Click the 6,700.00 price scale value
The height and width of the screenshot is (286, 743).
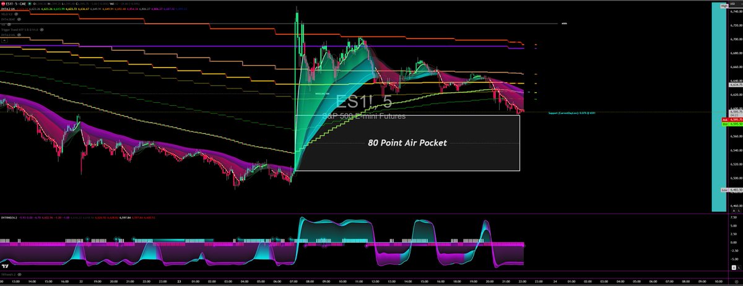(x=736, y=39)
